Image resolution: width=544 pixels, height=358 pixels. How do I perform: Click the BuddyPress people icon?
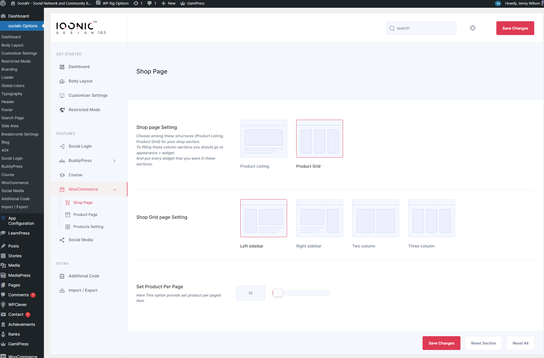coord(62,161)
